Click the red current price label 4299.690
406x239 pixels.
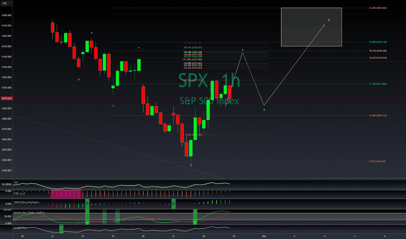coord(7,99)
